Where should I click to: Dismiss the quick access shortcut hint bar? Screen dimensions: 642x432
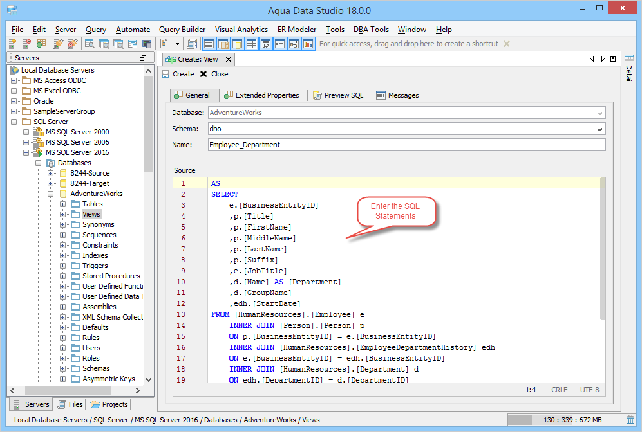pos(506,44)
